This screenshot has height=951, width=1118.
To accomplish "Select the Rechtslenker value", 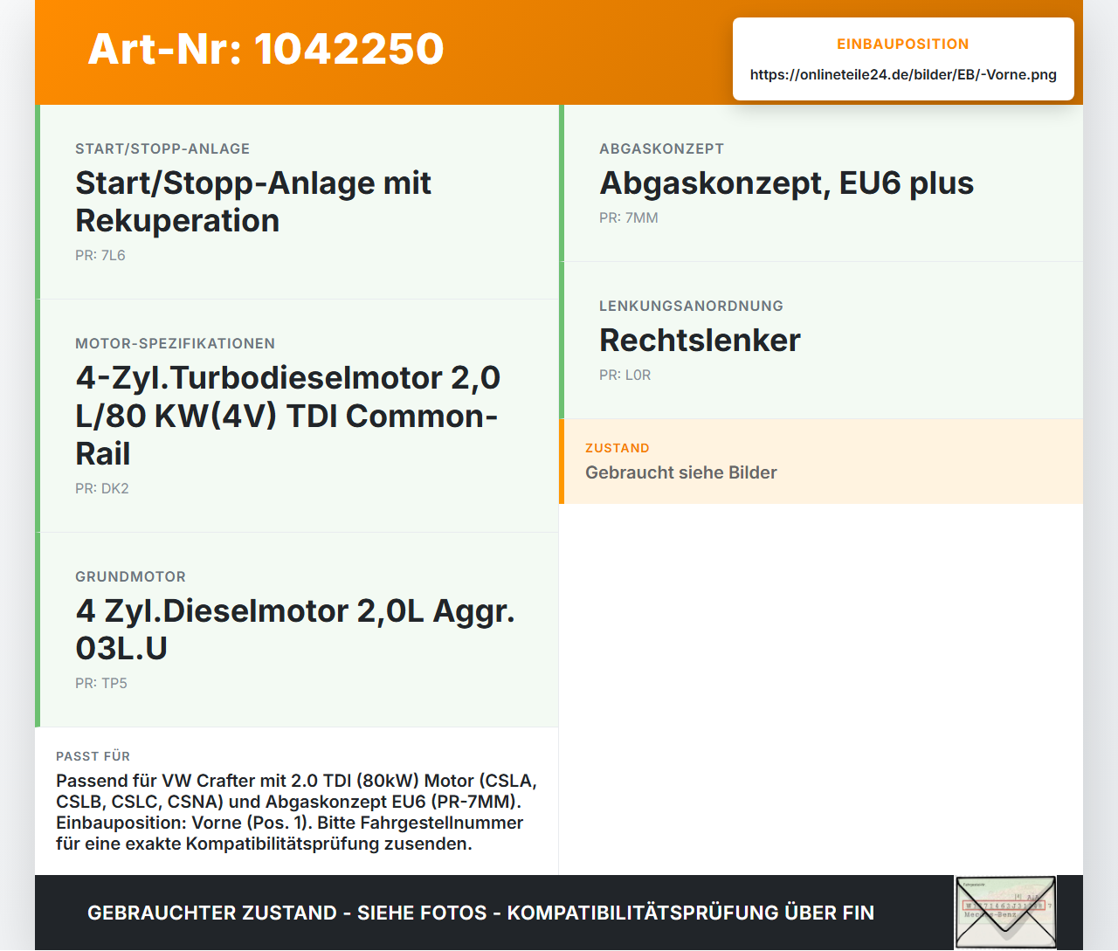I will [x=700, y=341].
